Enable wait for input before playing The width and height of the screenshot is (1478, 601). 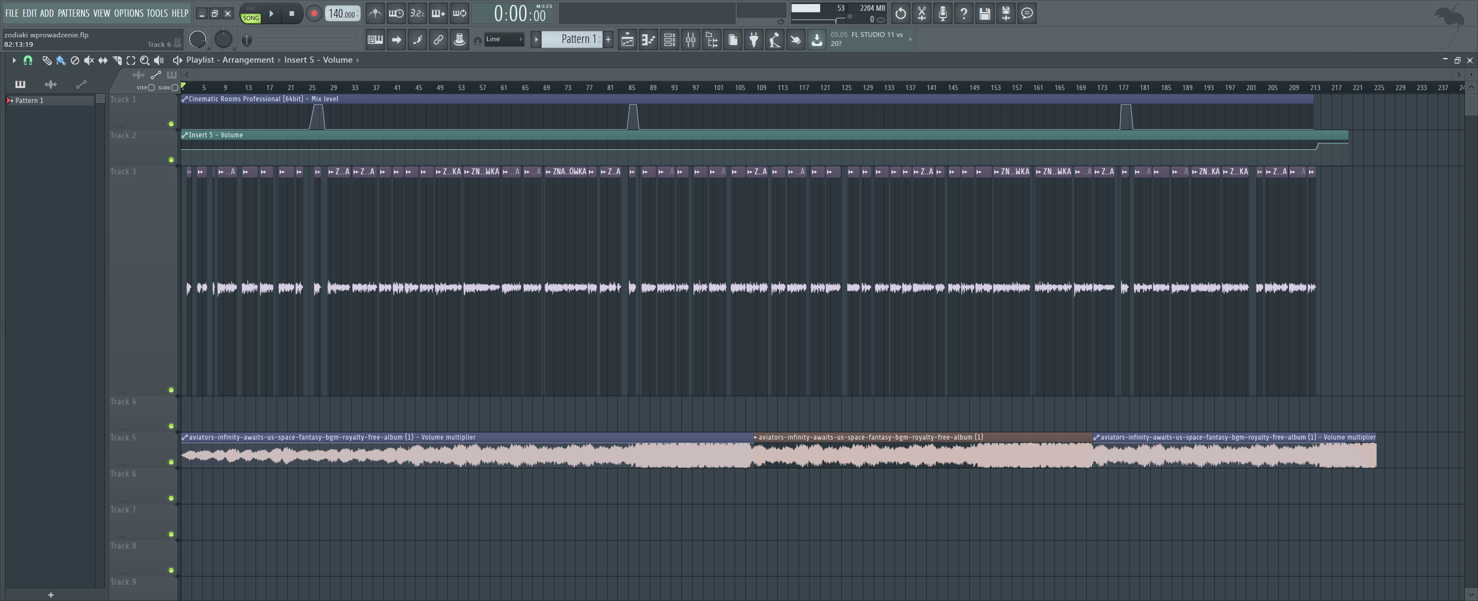(396, 13)
